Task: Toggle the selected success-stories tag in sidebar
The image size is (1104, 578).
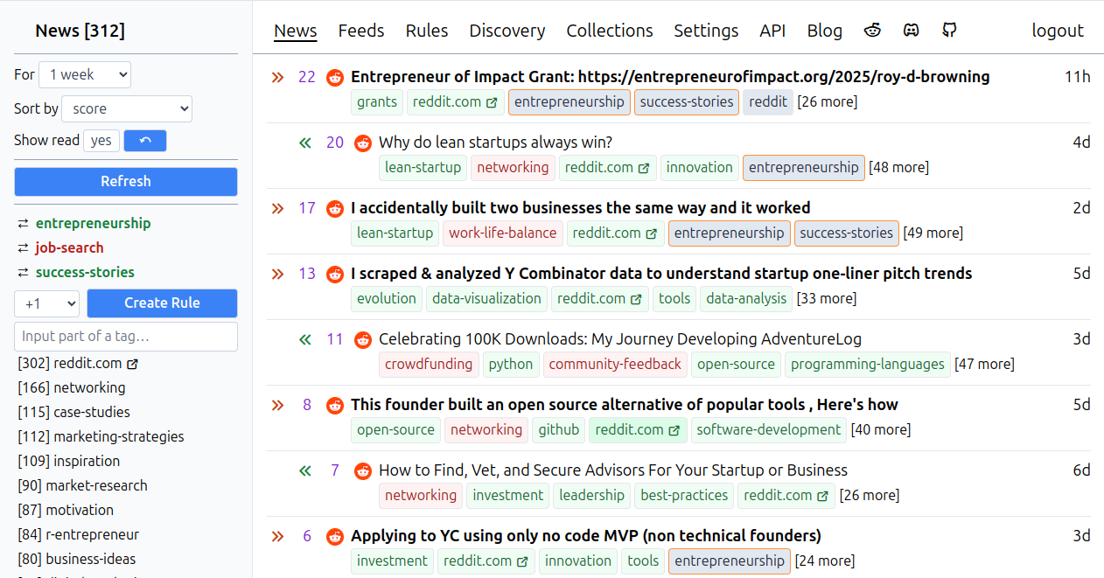Action: pyautogui.click(x=85, y=273)
